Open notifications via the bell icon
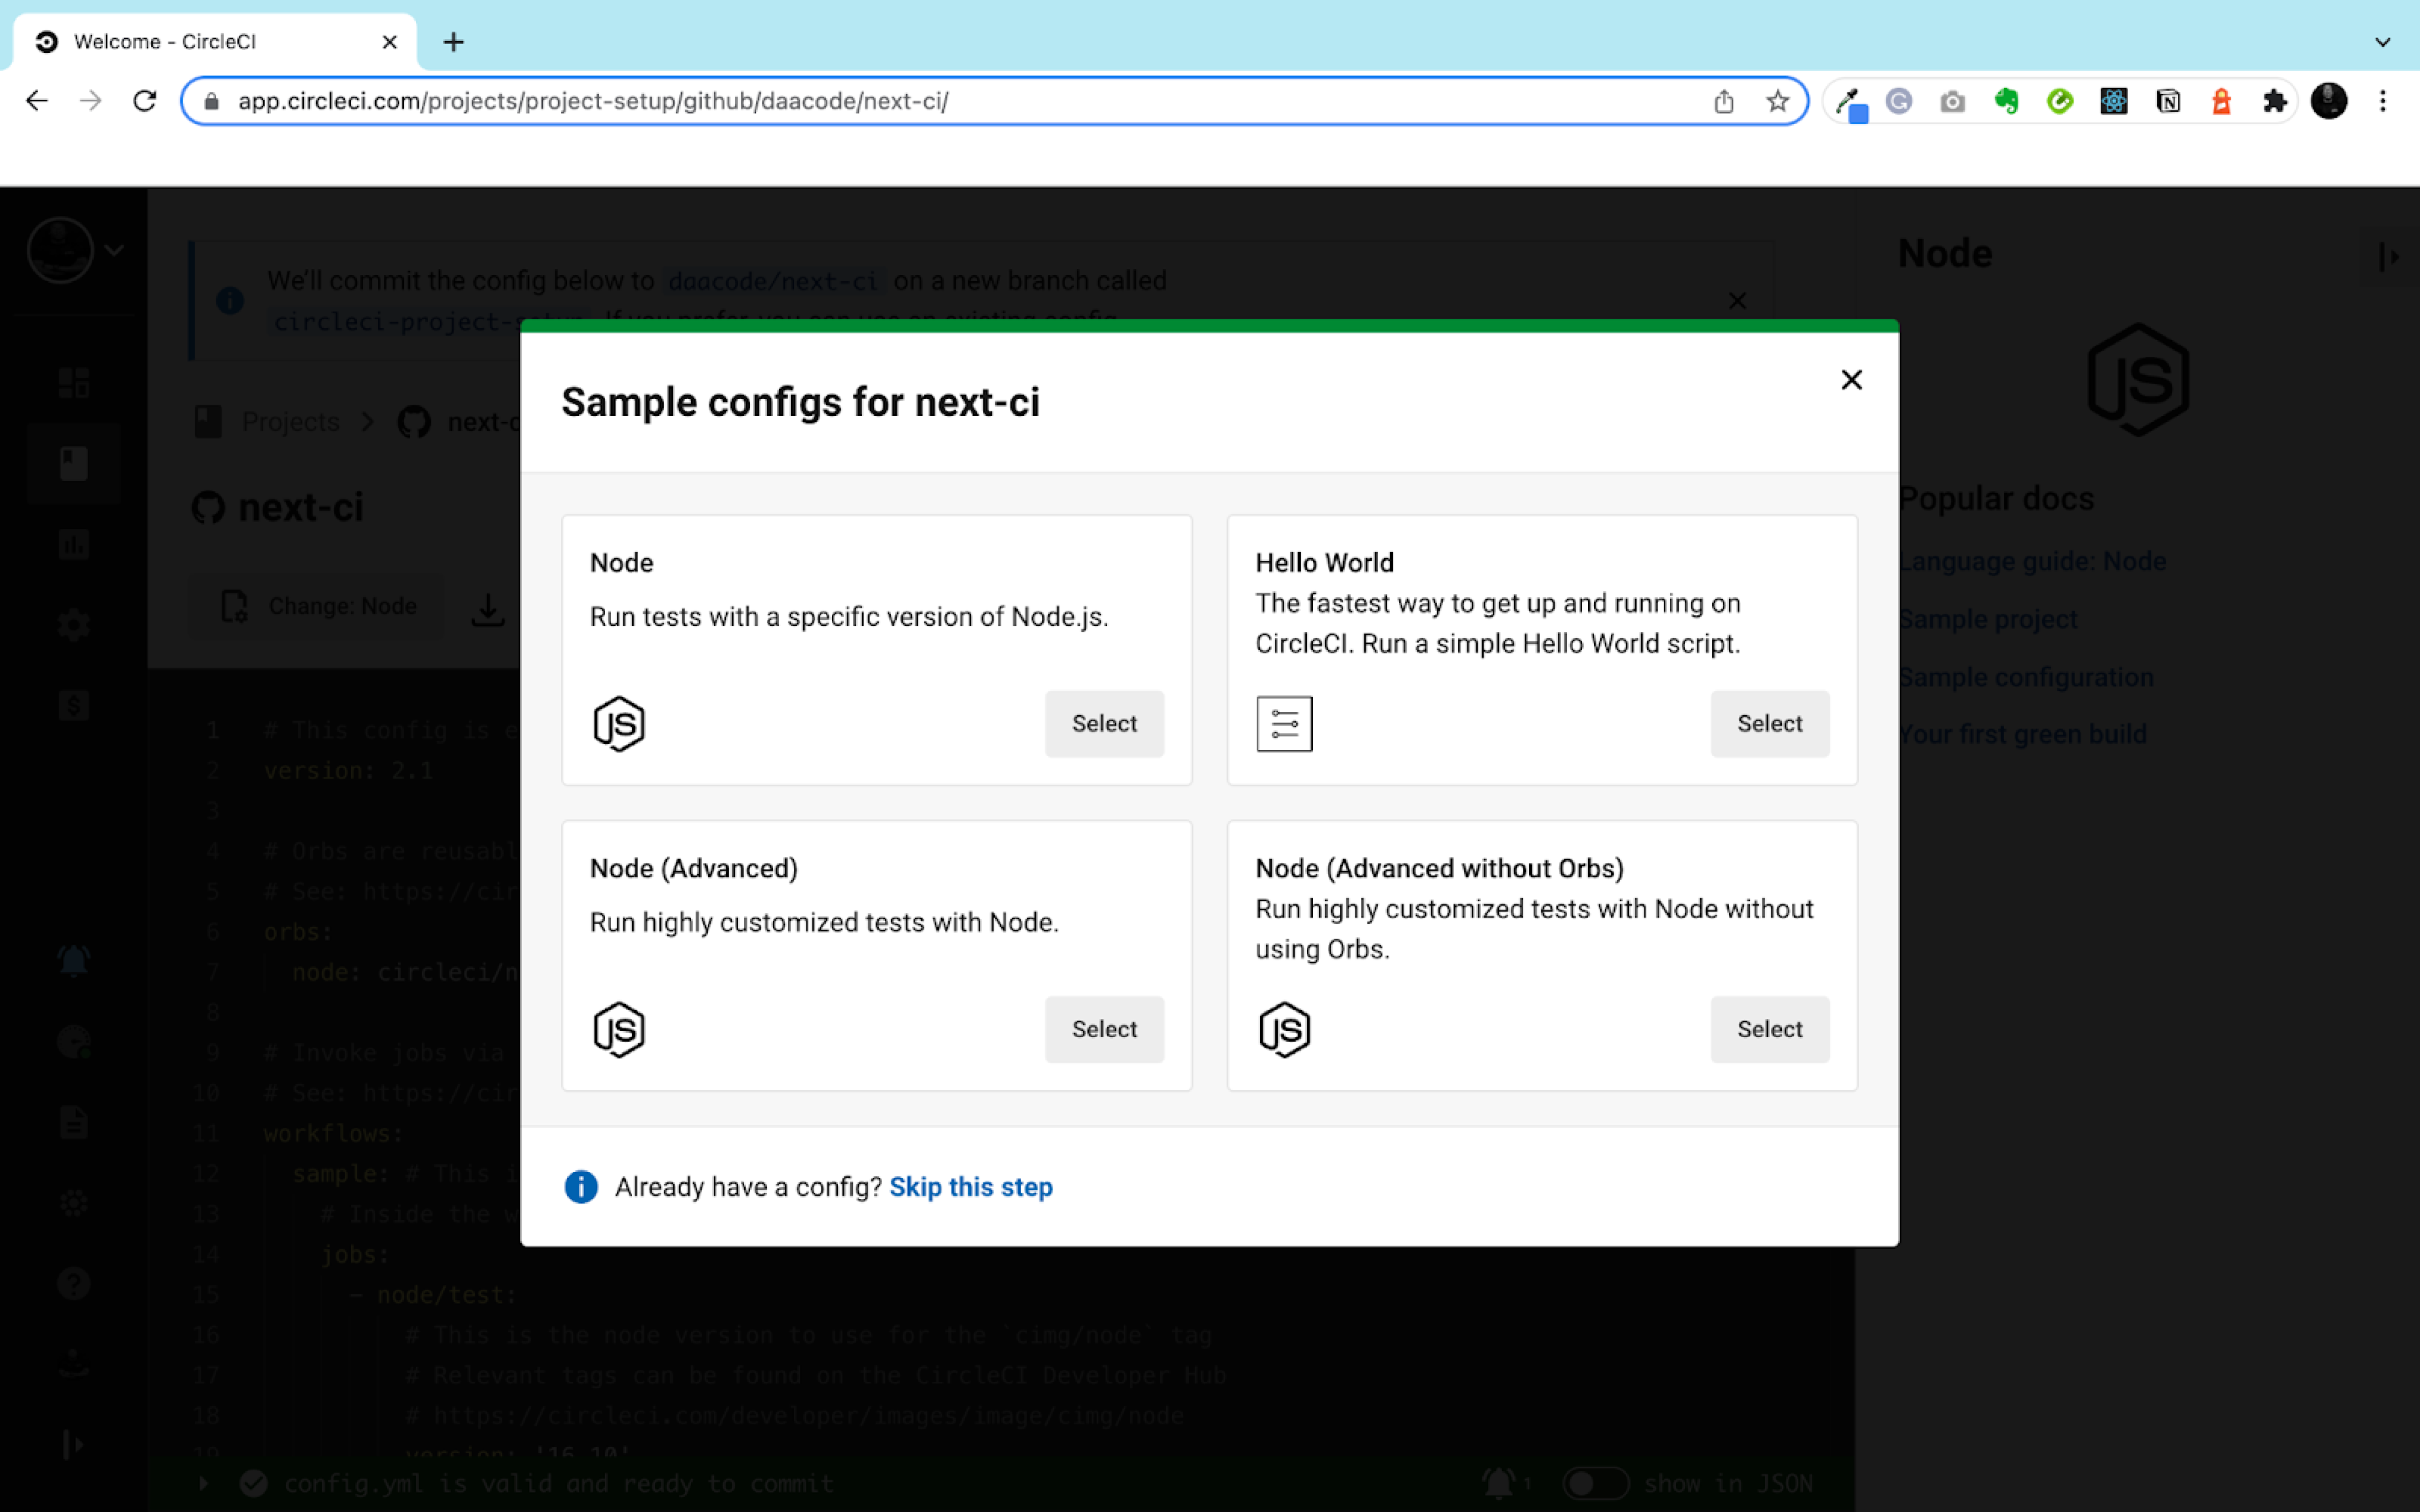The height and width of the screenshot is (1512, 2420). 73,959
